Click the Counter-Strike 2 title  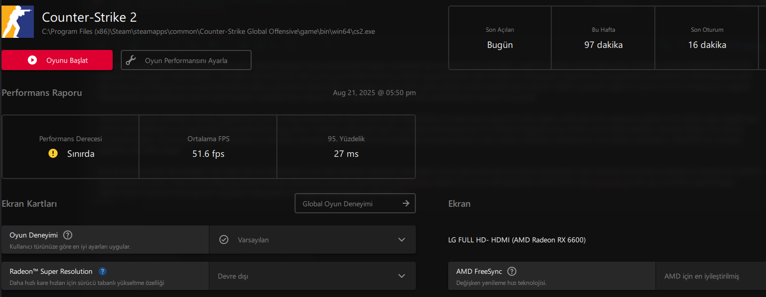pyautogui.click(x=89, y=17)
